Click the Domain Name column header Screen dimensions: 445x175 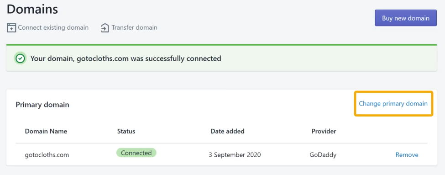[x=46, y=131]
